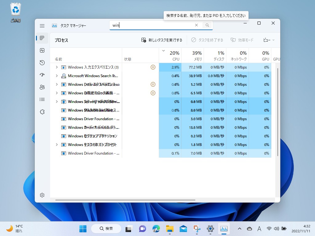Open Mail app from taskbar
The image size is (315, 236).
point(183,229)
